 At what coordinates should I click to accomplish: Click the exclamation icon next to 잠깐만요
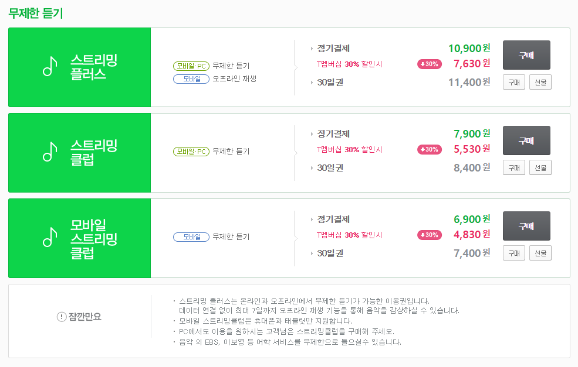(62, 317)
